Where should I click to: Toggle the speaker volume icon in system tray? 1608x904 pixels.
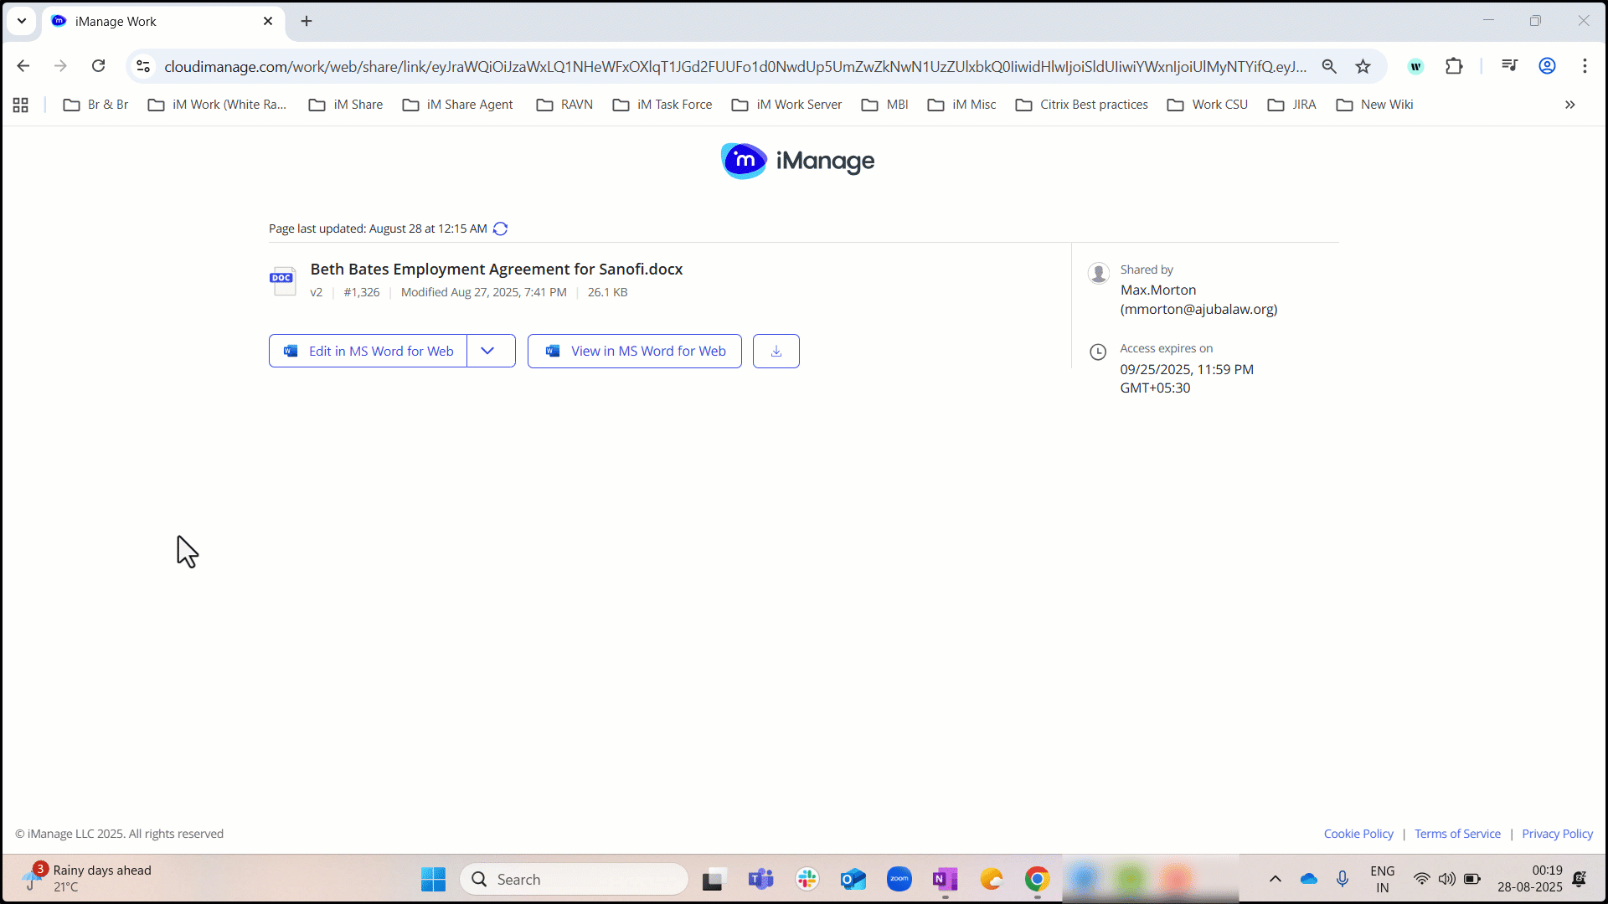click(1448, 880)
